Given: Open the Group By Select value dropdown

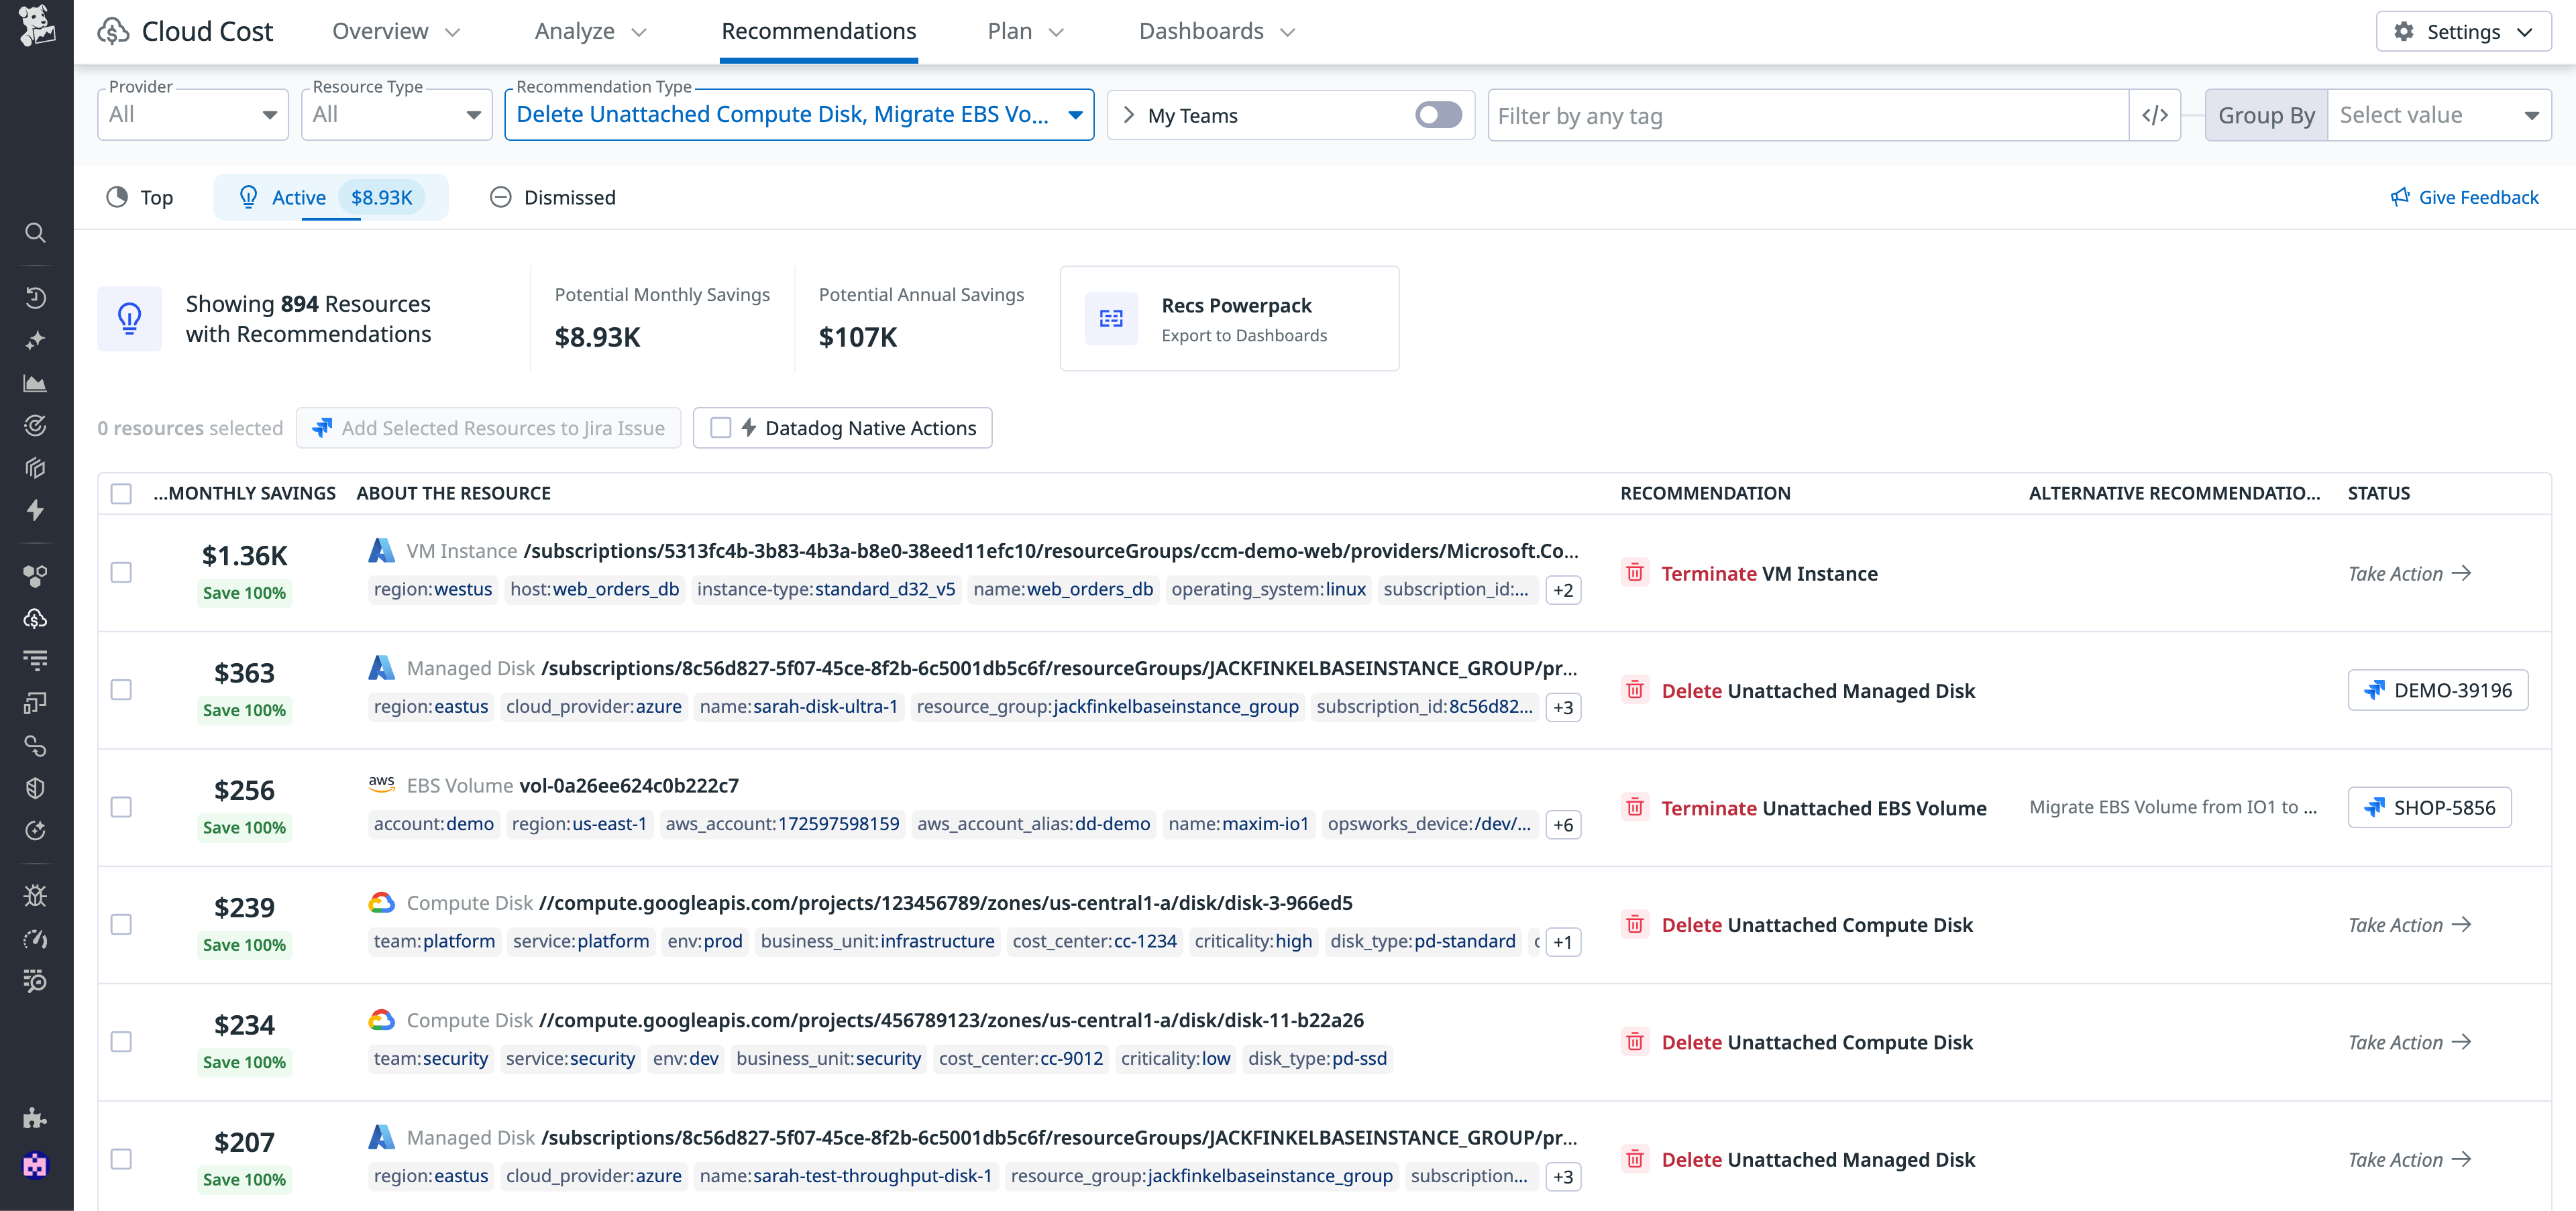Looking at the screenshot, I should click(x=2440, y=114).
